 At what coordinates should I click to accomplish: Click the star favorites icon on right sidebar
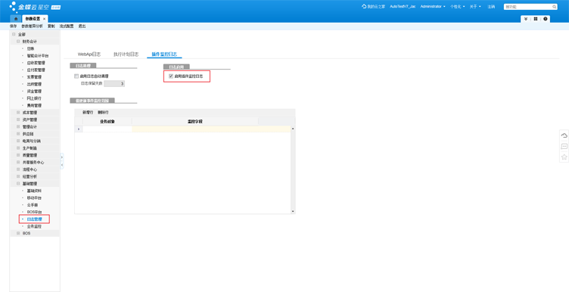pos(564,157)
